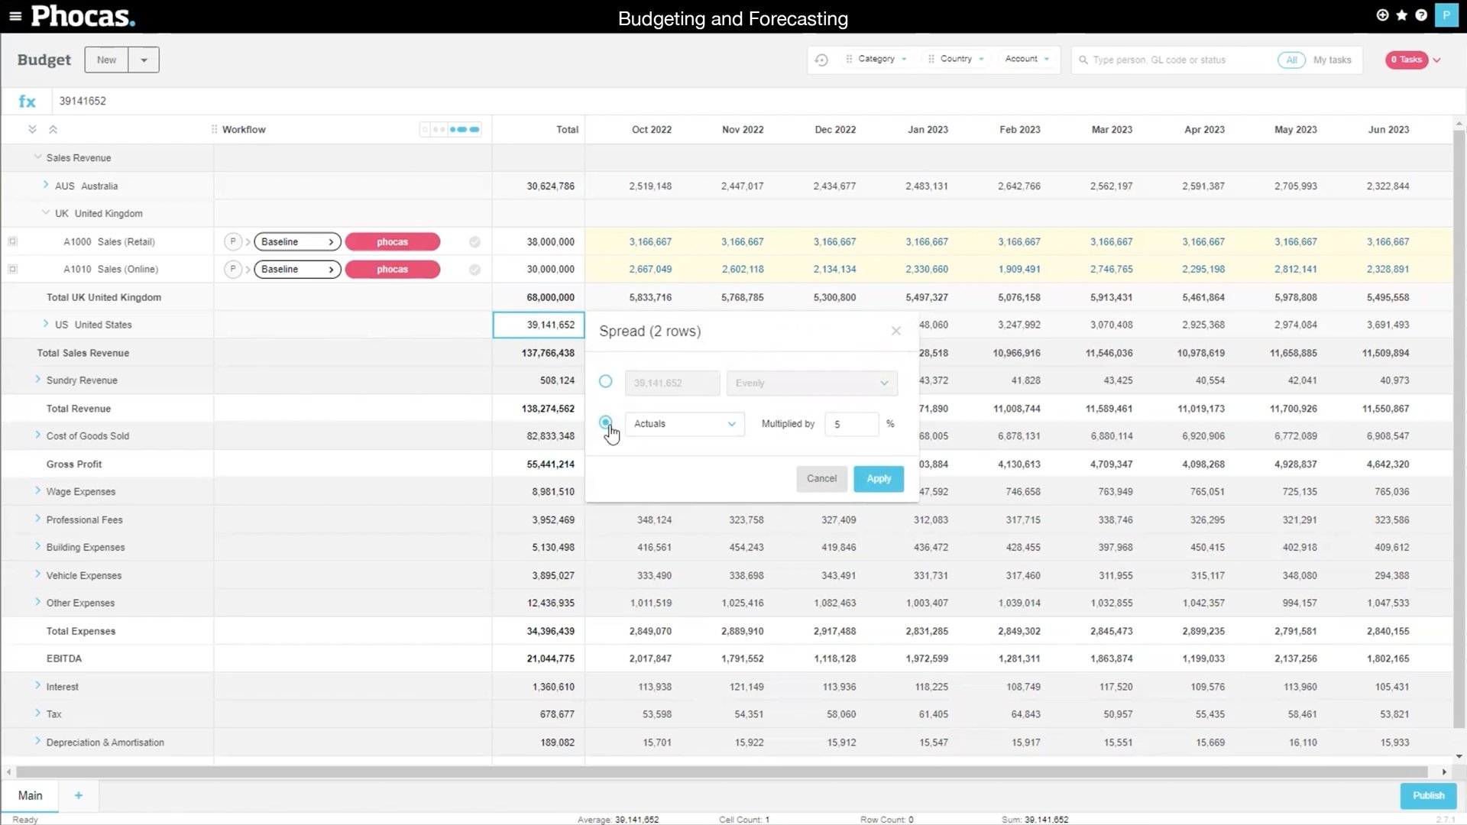
Task: Open help via the question mark icon
Action: pyautogui.click(x=1423, y=15)
